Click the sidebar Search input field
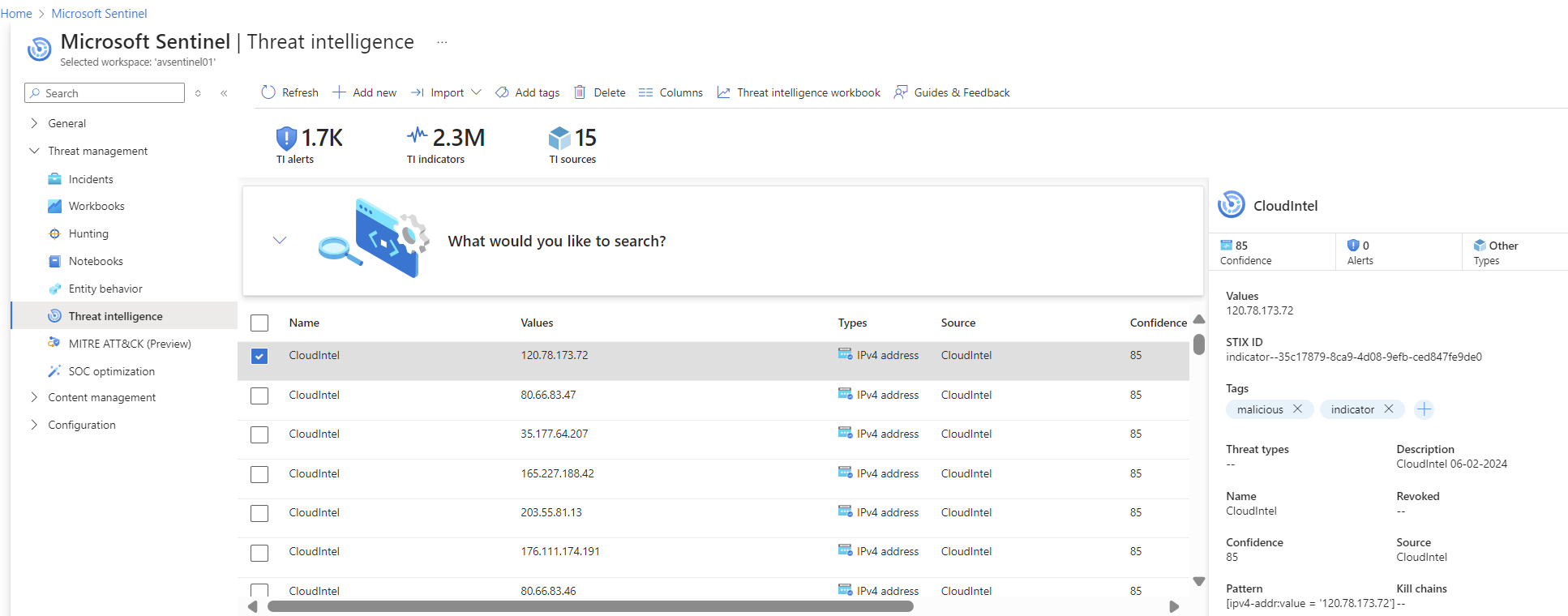1568x616 pixels. point(105,93)
